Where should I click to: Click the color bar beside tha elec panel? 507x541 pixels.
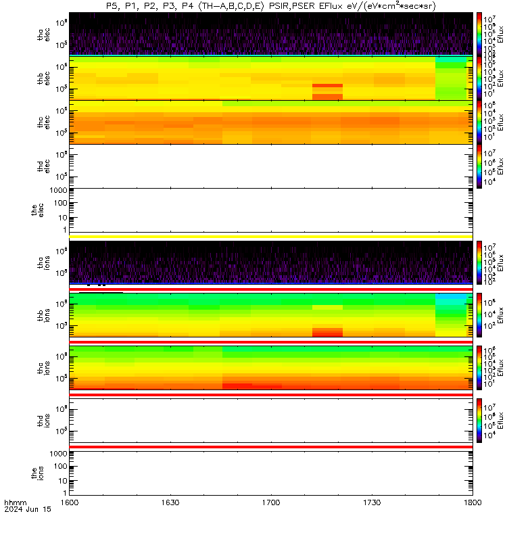pos(479,34)
